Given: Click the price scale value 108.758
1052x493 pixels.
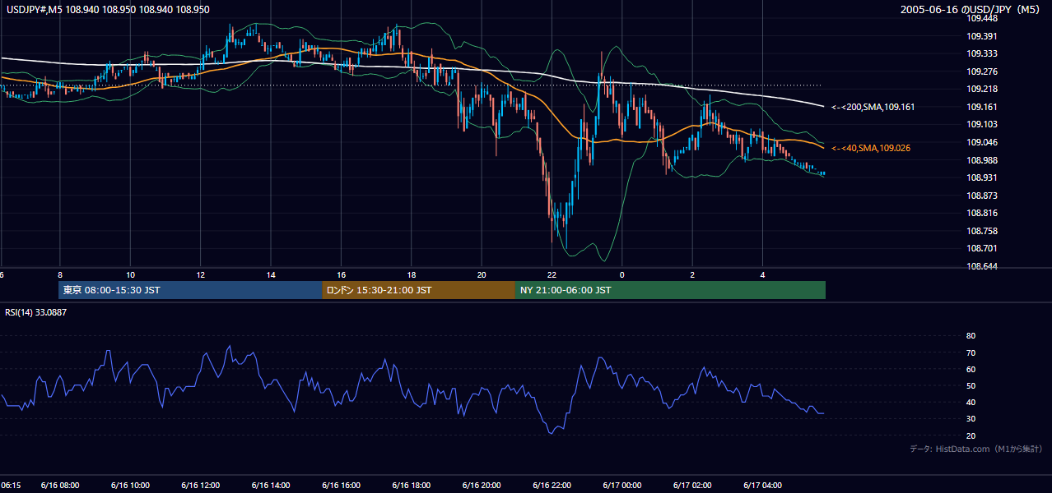Looking at the screenshot, I should [x=982, y=231].
